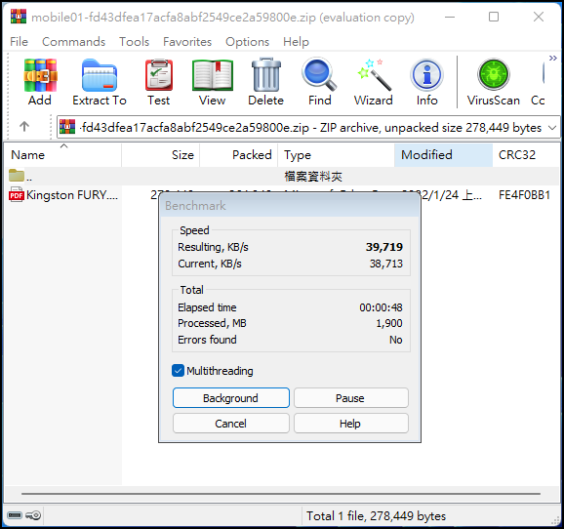564x529 pixels.
Task: Sort by Name column header
Action: 63,155
